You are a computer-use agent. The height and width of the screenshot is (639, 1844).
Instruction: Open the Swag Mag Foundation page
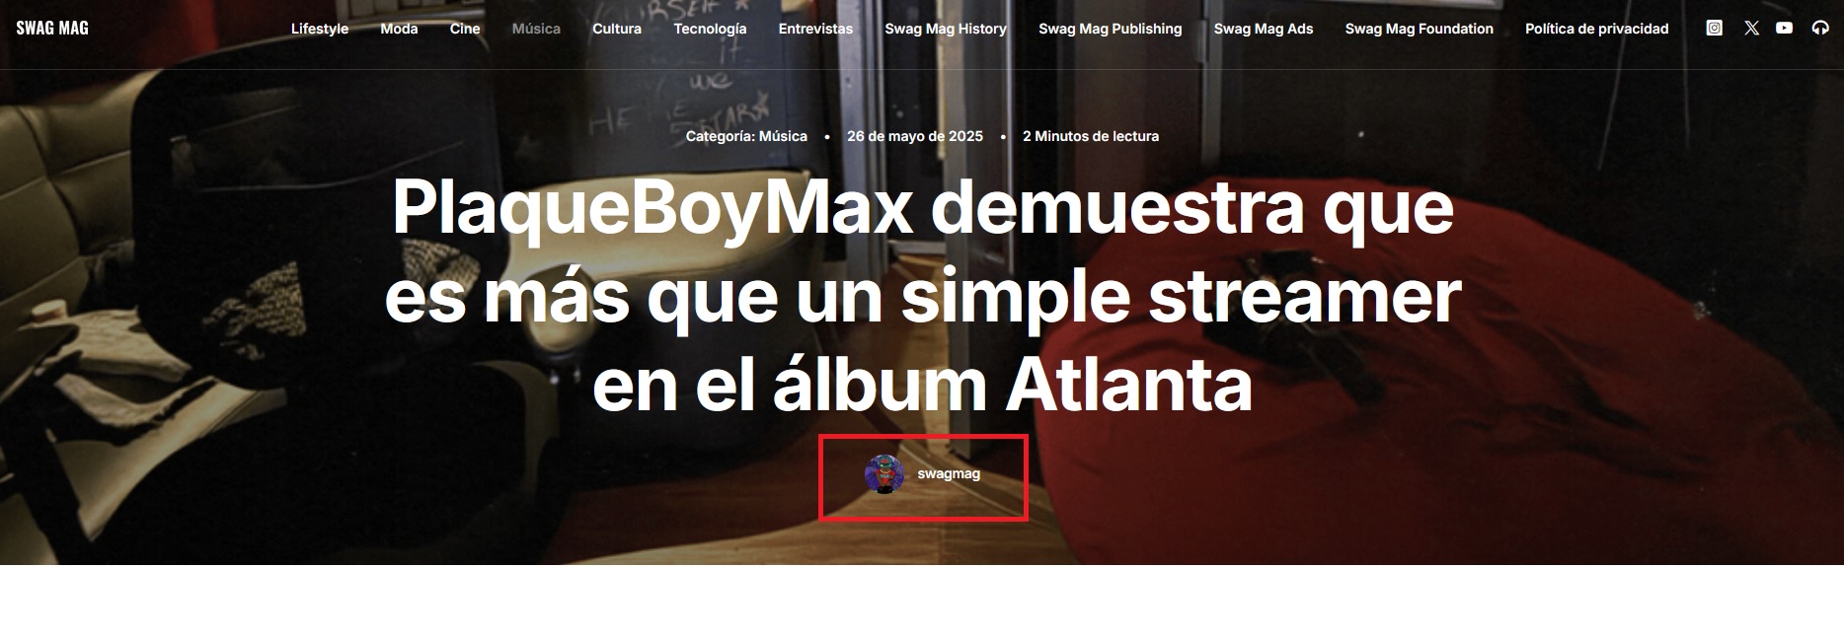[1419, 29]
